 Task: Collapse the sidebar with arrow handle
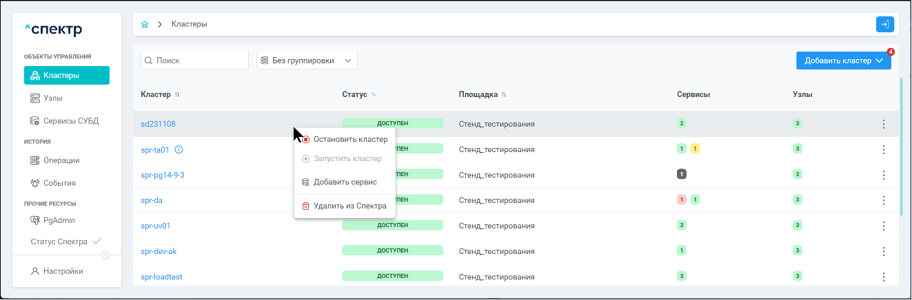point(105,255)
